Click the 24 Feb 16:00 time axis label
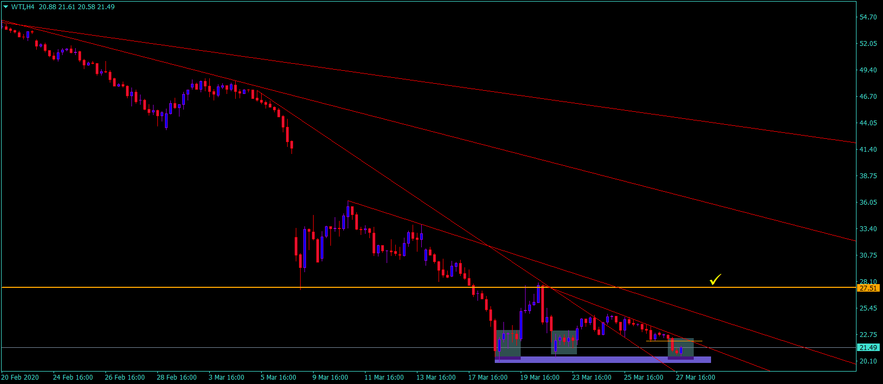883x384 pixels. click(73, 378)
